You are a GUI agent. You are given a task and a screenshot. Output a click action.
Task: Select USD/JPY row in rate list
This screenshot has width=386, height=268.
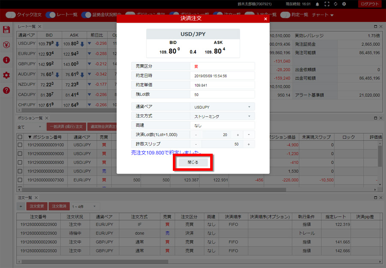(66, 44)
